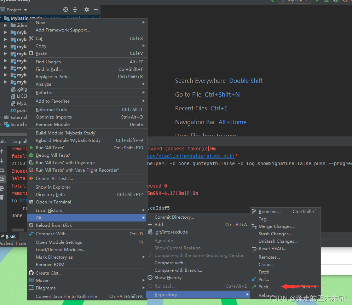Viewport: 352px width, 305px height.
Task: Open Project panel settings gear
Action: [x=87, y=10]
